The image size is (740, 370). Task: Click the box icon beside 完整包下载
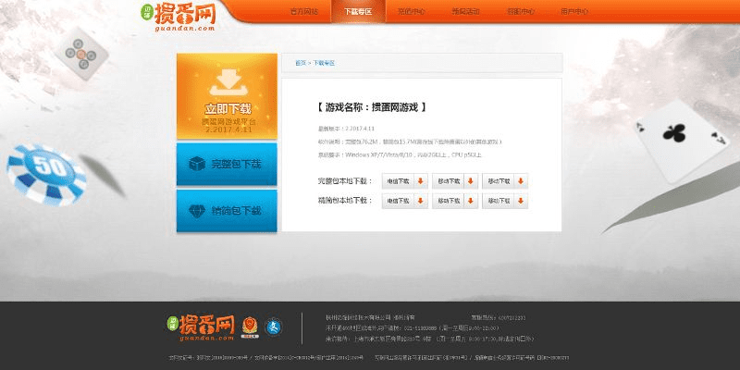[x=197, y=165]
